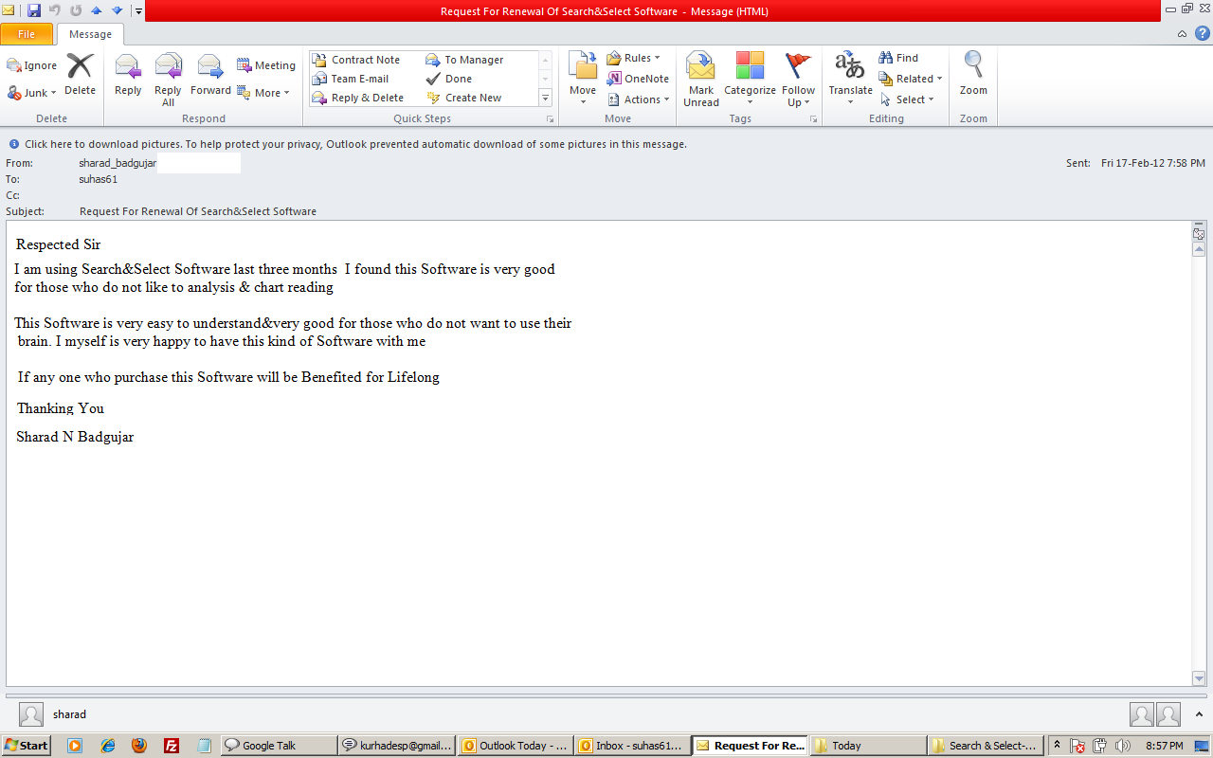This screenshot has height=758, width=1213.
Task: Switch to Outlook Today taskbar window
Action: 516,746
